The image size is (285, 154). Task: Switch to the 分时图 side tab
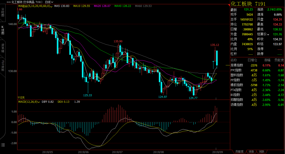[x=3, y=12]
